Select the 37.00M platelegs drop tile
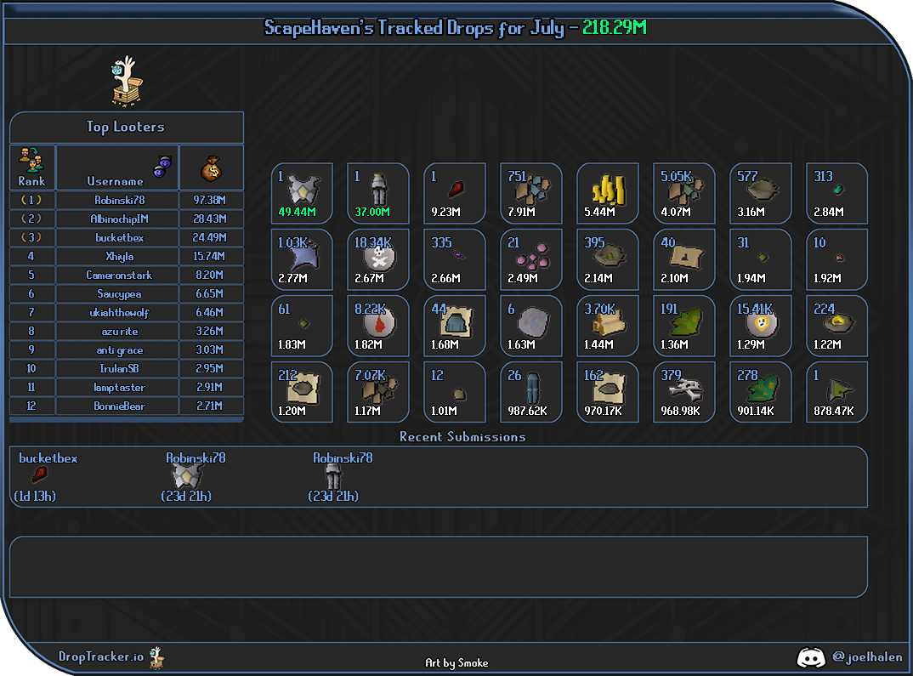Viewport: 913px width, 676px height. tap(378, 193)
